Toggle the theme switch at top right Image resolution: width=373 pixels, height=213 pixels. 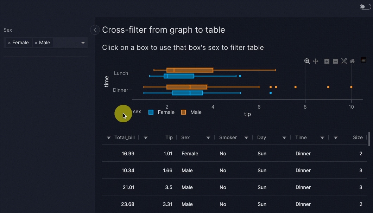point(365,7)
